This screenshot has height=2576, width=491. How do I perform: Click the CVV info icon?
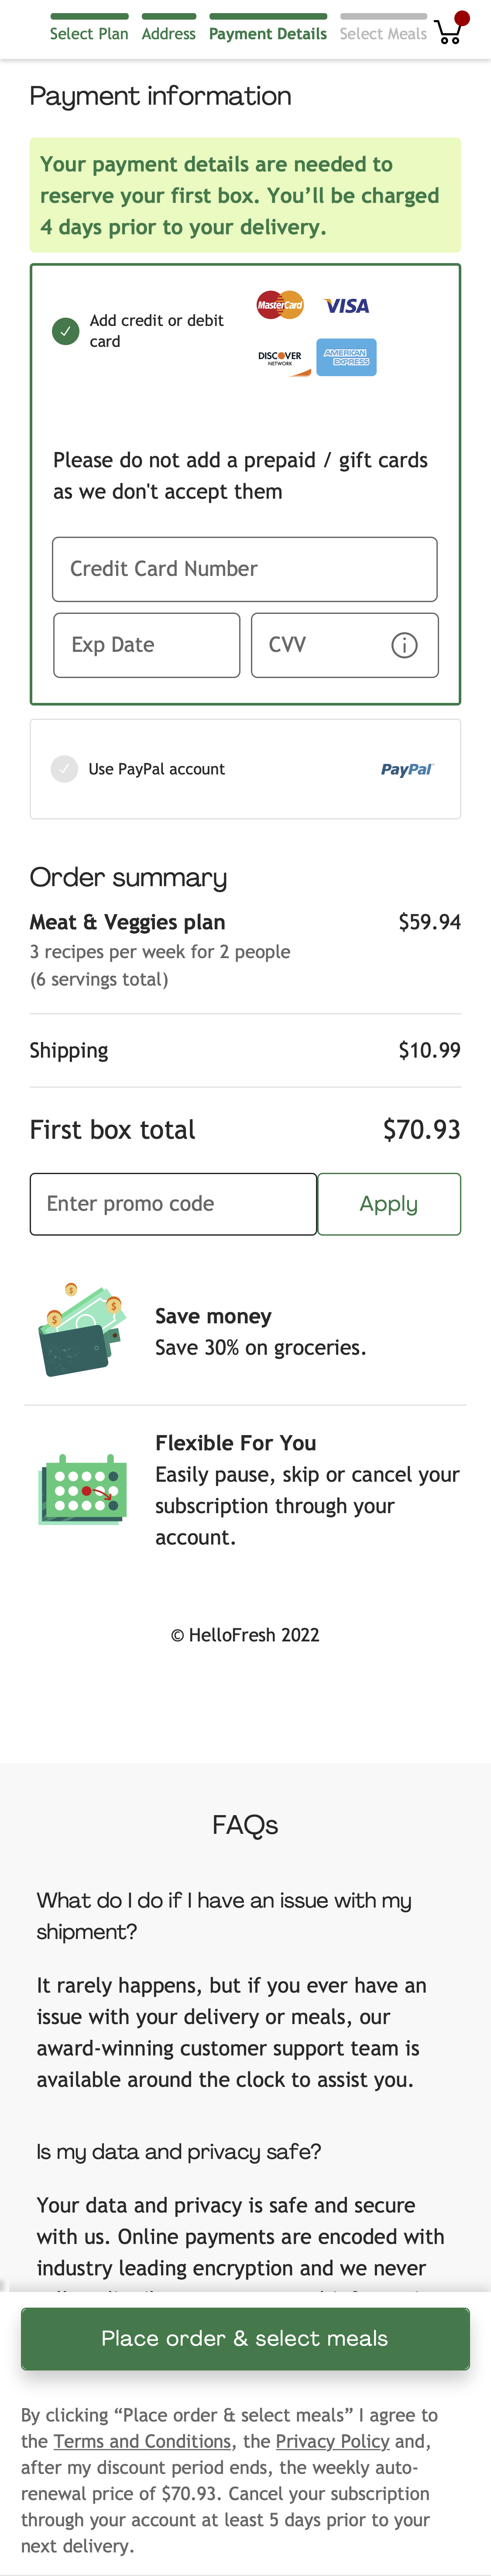pos(404,645)
